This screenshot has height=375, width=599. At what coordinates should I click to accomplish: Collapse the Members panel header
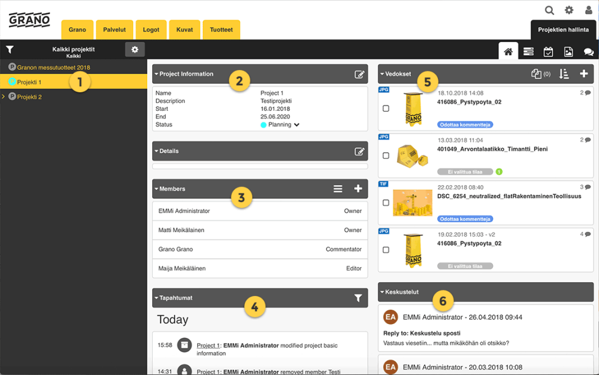(x=170, y=189)
